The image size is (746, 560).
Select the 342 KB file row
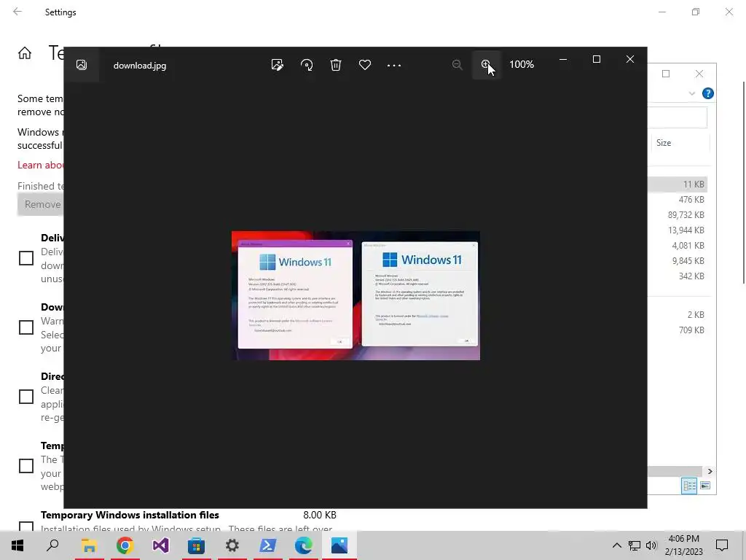point(678,276)
